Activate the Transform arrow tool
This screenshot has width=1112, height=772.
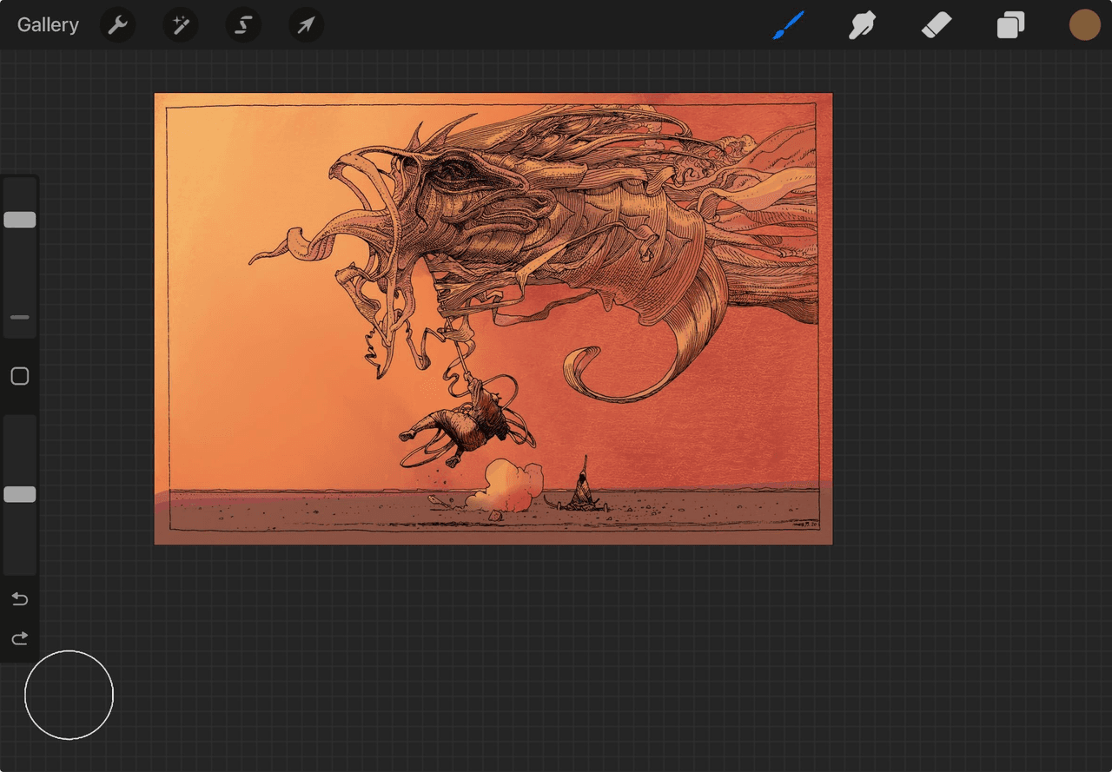(x=306, y=25)
